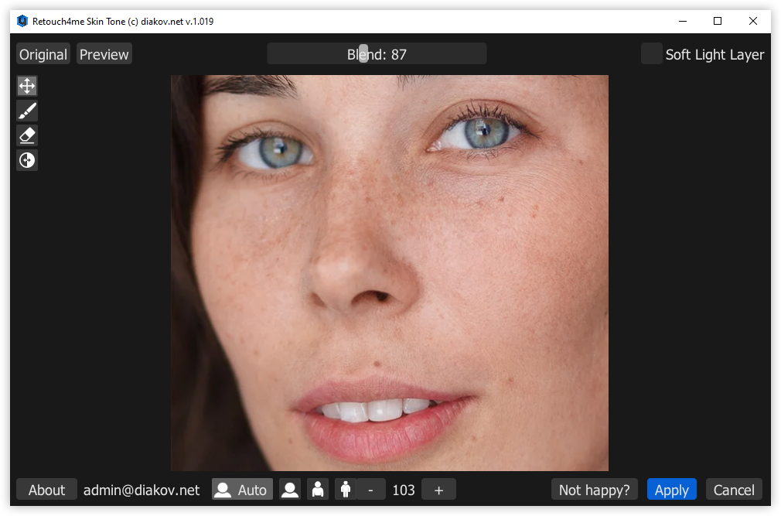Show the Original image view
Viewport: 781px width, 516px height.
click(43, 54)
